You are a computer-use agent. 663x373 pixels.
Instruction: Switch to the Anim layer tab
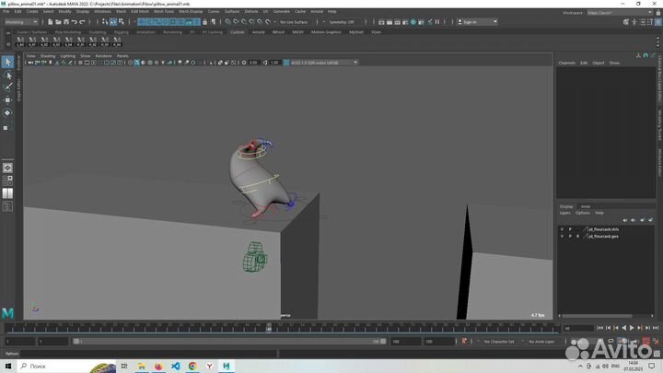point(586,207)
